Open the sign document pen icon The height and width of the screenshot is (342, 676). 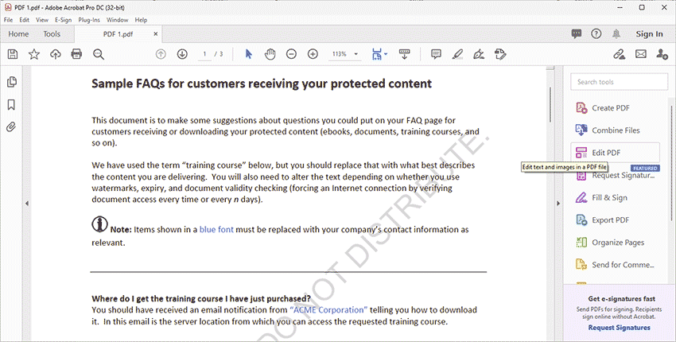point(479,54)
